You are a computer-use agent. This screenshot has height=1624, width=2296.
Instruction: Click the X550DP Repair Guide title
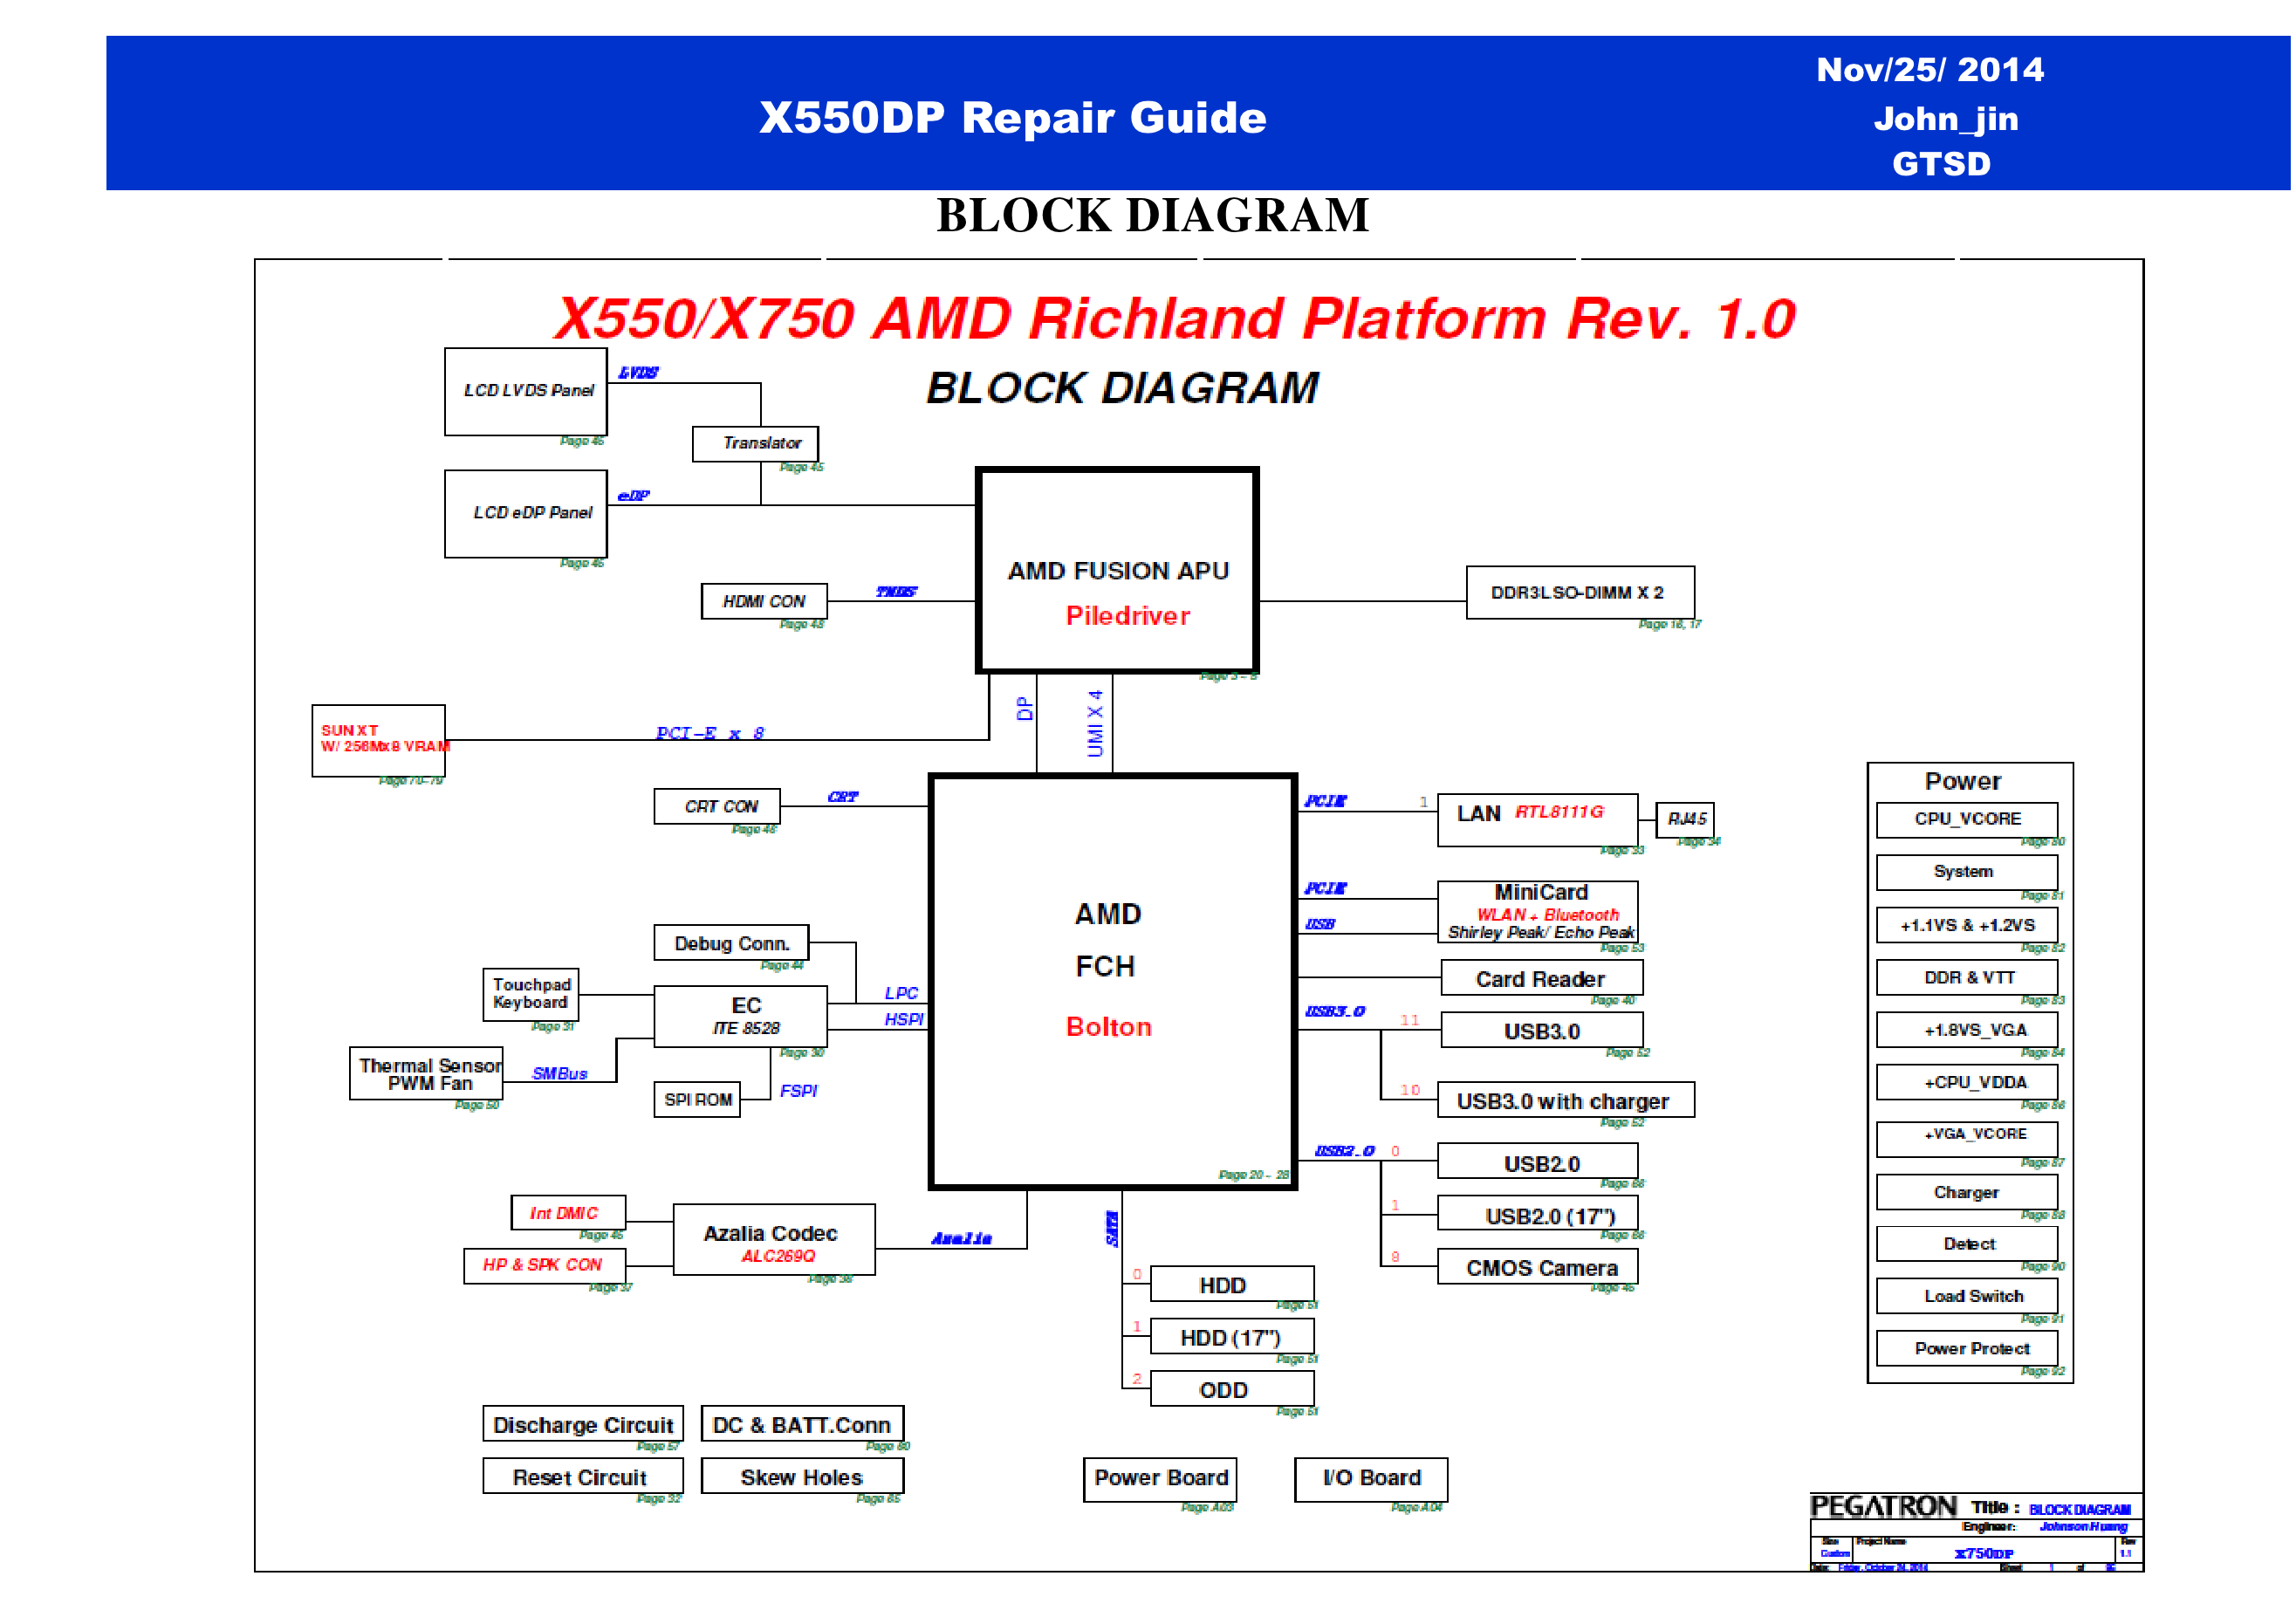(x=1012, y=118)
